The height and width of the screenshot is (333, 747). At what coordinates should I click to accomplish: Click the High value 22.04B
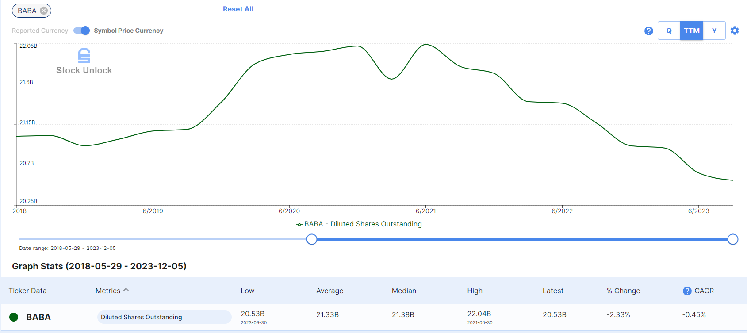pos(479,314)
